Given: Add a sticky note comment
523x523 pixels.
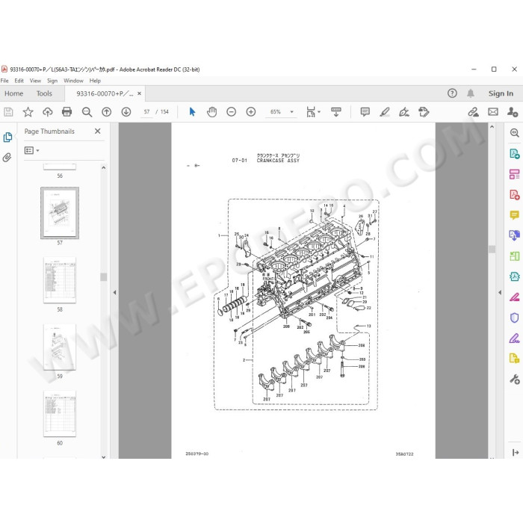Looking at the screenshot, I should click(365, 112).
